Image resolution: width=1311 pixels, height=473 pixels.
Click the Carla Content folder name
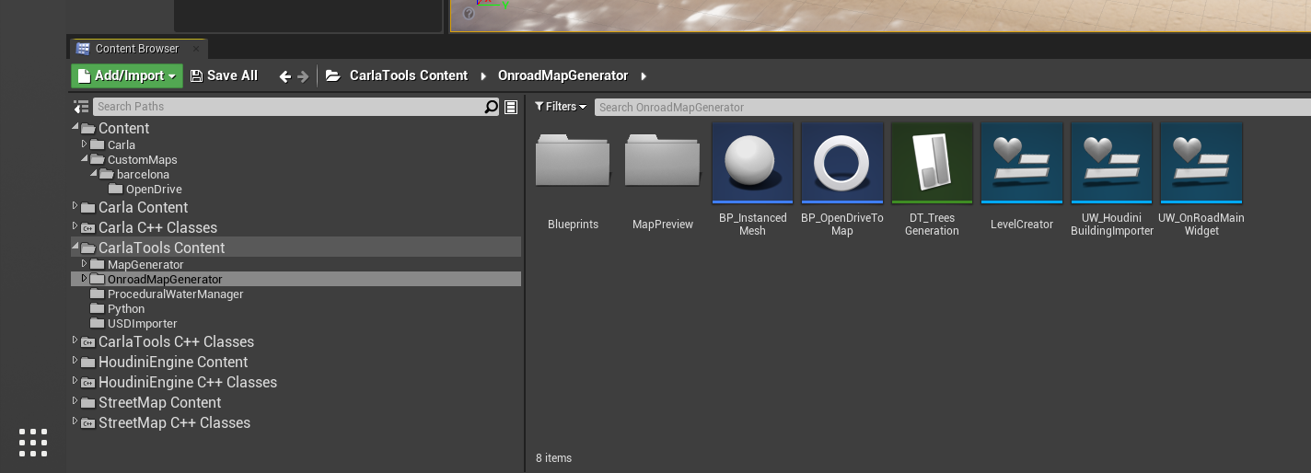pyautogui.click(x=143, y=207)
